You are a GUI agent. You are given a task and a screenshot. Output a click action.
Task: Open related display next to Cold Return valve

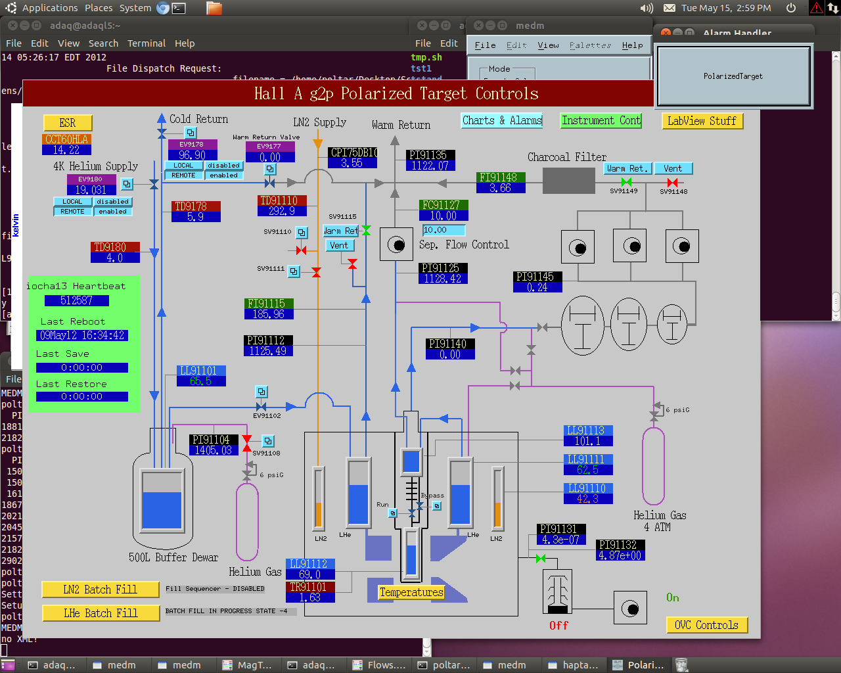coord(191,133)
